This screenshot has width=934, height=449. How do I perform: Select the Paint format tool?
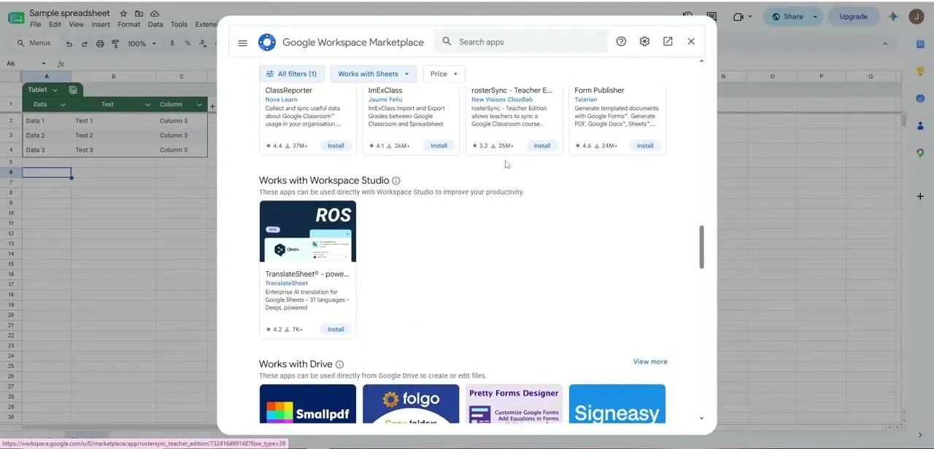115,44
